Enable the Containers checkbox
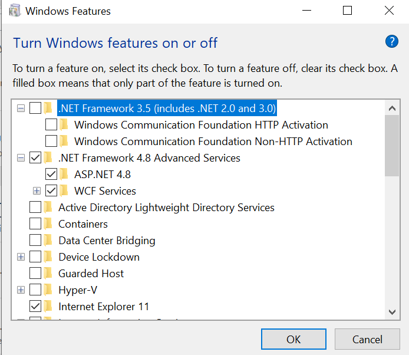Screen dimensions: 409x355 (x=35, y=224)
